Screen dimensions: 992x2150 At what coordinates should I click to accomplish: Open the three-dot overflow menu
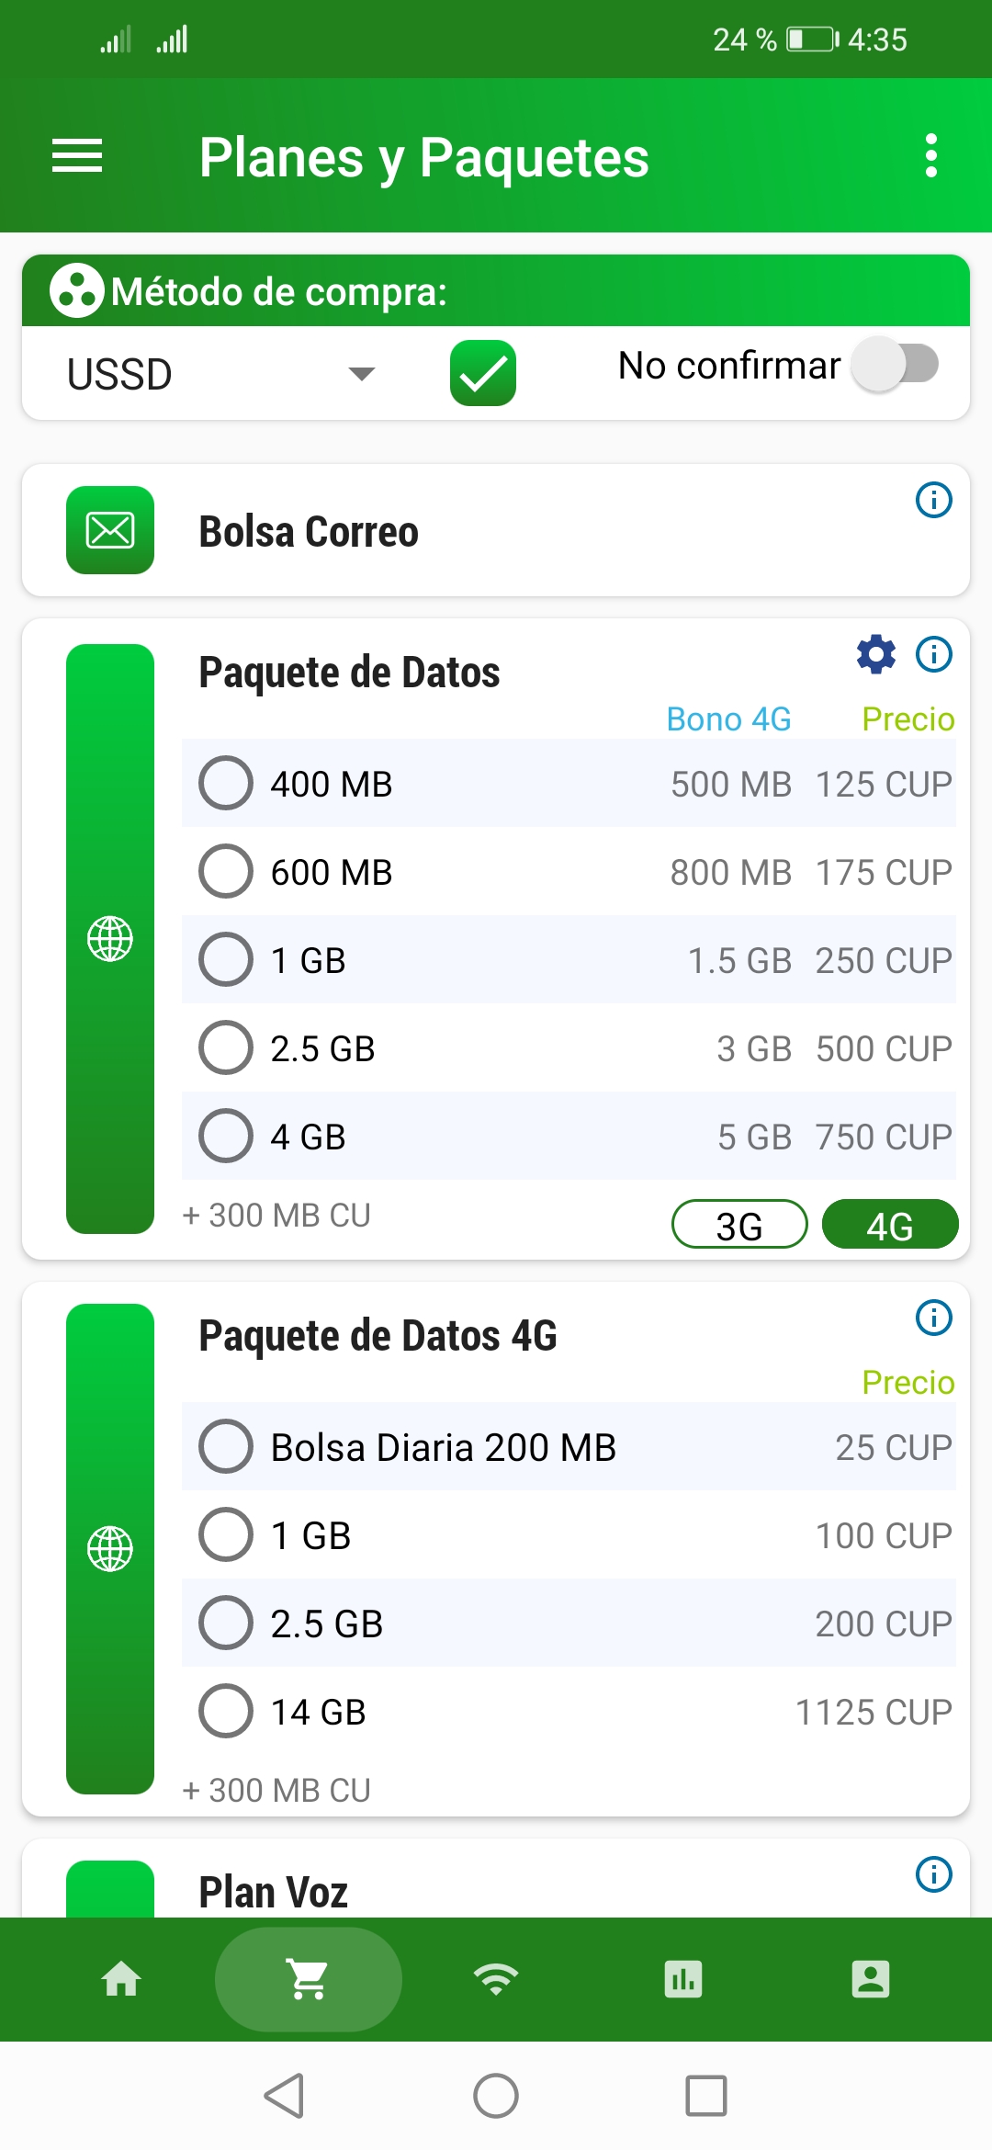[931, 156]
